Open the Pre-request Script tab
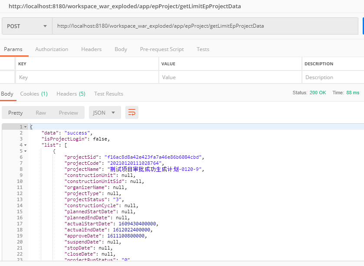Screen dimensions: 364x266 click(x=162, y=49)
